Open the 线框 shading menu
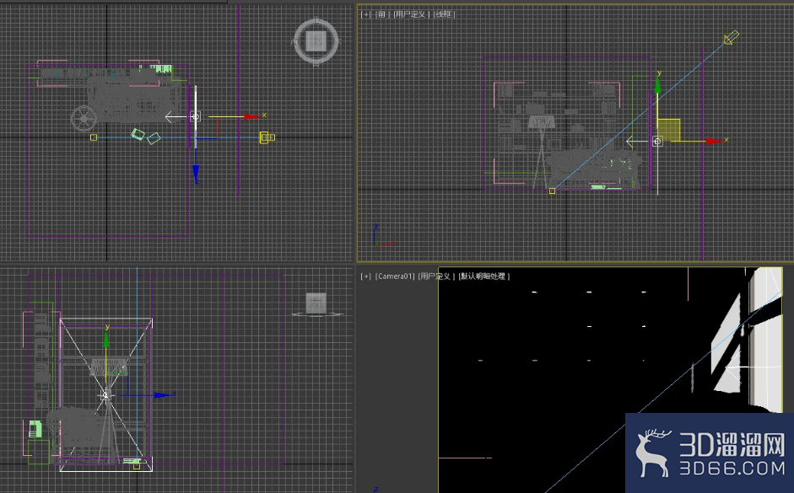 coord(444,14)
